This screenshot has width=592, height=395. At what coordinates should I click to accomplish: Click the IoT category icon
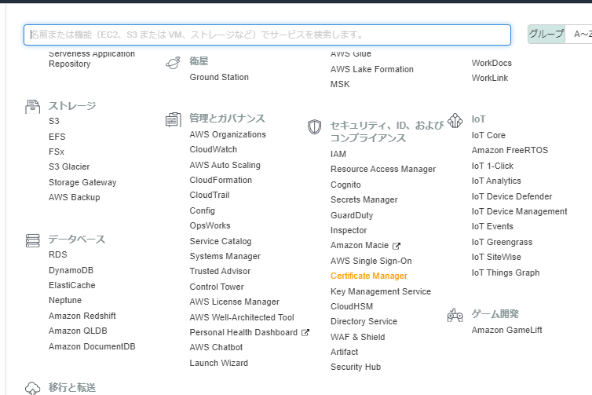coord(455,121)
